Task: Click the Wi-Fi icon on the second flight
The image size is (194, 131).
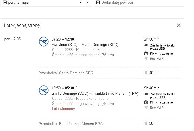Action: [146, 107]
